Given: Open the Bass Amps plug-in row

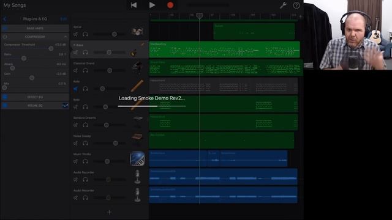Looking at the screenshot, I should [35, 28].
